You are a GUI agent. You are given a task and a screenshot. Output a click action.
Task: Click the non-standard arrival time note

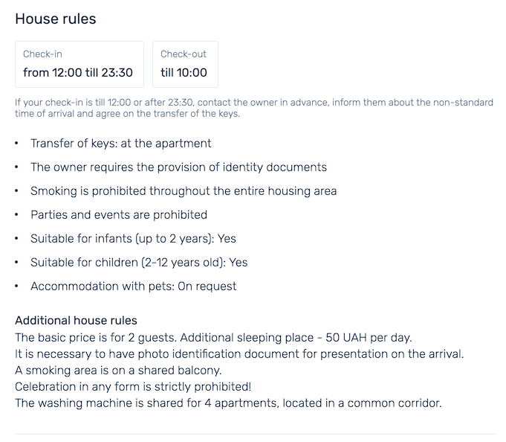click(254, 108)
